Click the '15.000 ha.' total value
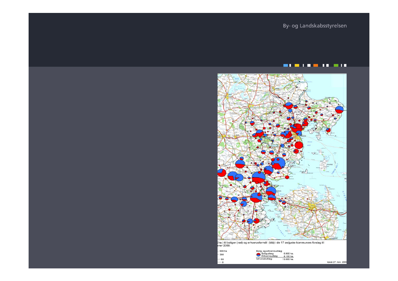 tap(288, 259)
